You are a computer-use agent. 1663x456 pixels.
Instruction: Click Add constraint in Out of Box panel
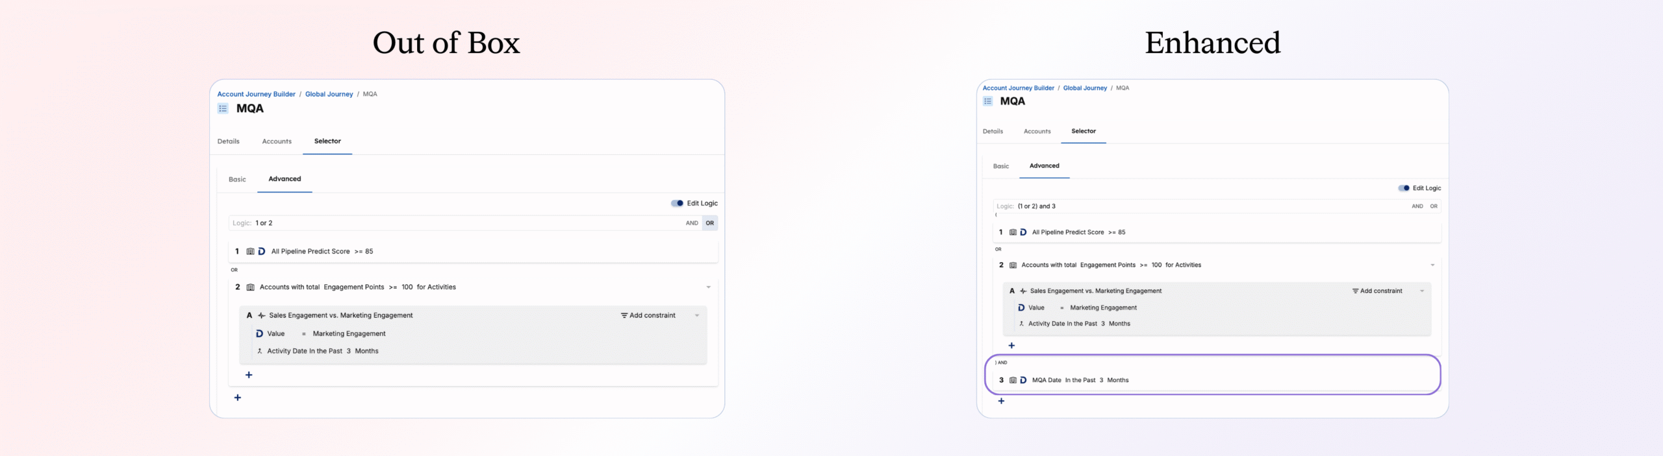click(648, 315)
